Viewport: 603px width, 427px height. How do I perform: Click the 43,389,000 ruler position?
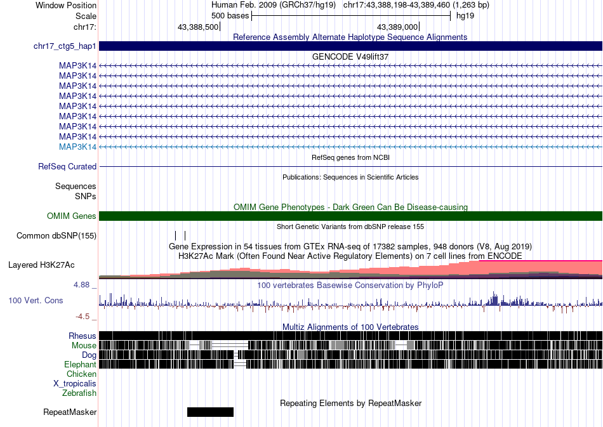[397, 27]
